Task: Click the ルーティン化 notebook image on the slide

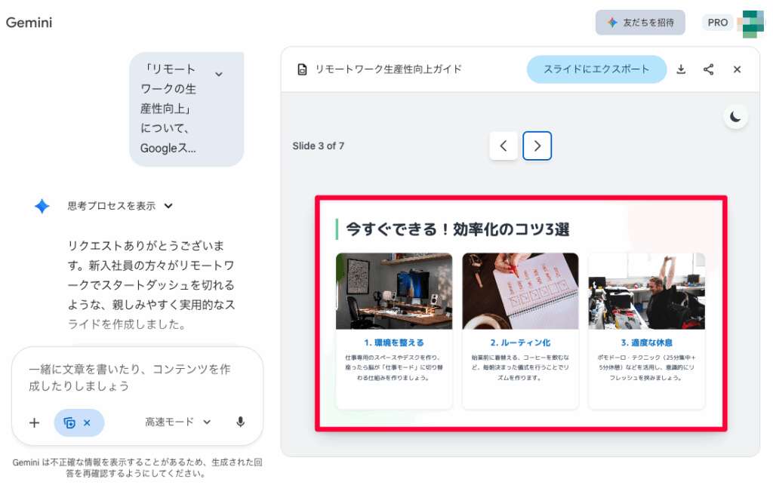Action: click(x=520, y=289)
